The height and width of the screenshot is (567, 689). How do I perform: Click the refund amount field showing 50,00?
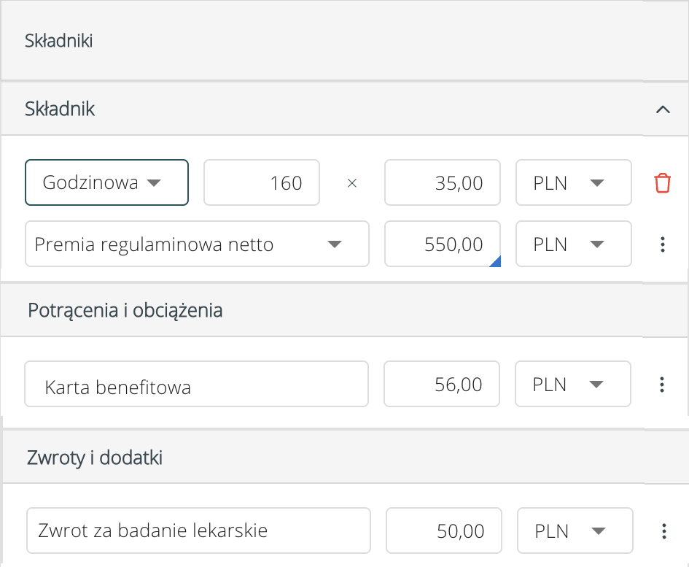click(443, 531)
